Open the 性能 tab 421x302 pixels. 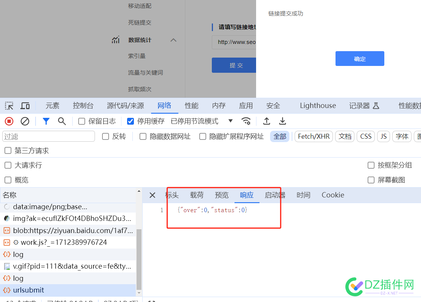point(192,106)
